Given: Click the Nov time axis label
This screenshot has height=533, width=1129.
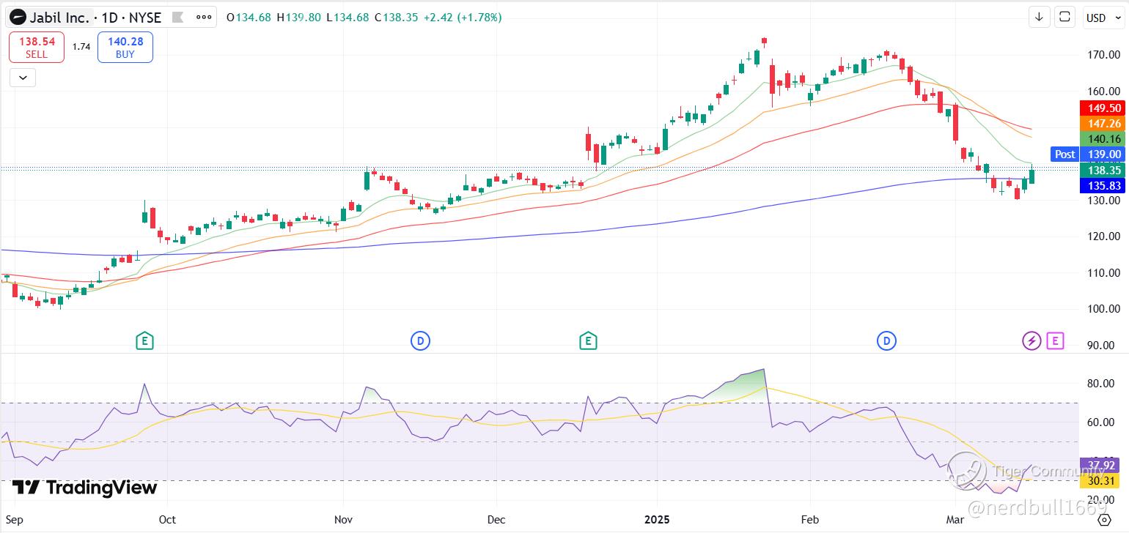Looking at the screenshot, I should click(x=343, y=520).
